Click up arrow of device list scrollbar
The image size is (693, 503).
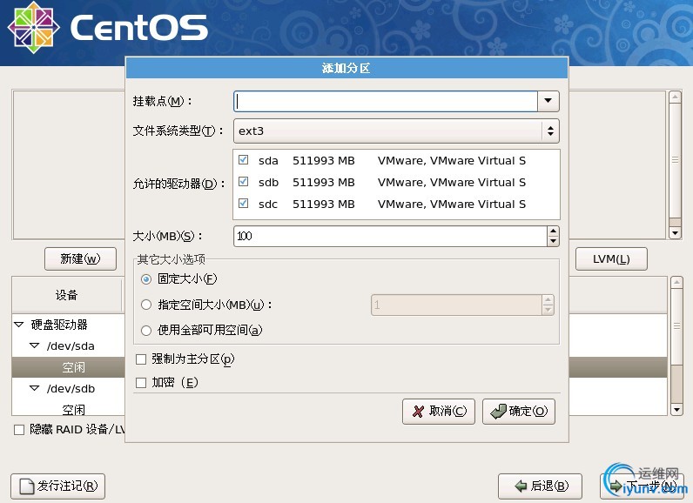pos(676,282)
